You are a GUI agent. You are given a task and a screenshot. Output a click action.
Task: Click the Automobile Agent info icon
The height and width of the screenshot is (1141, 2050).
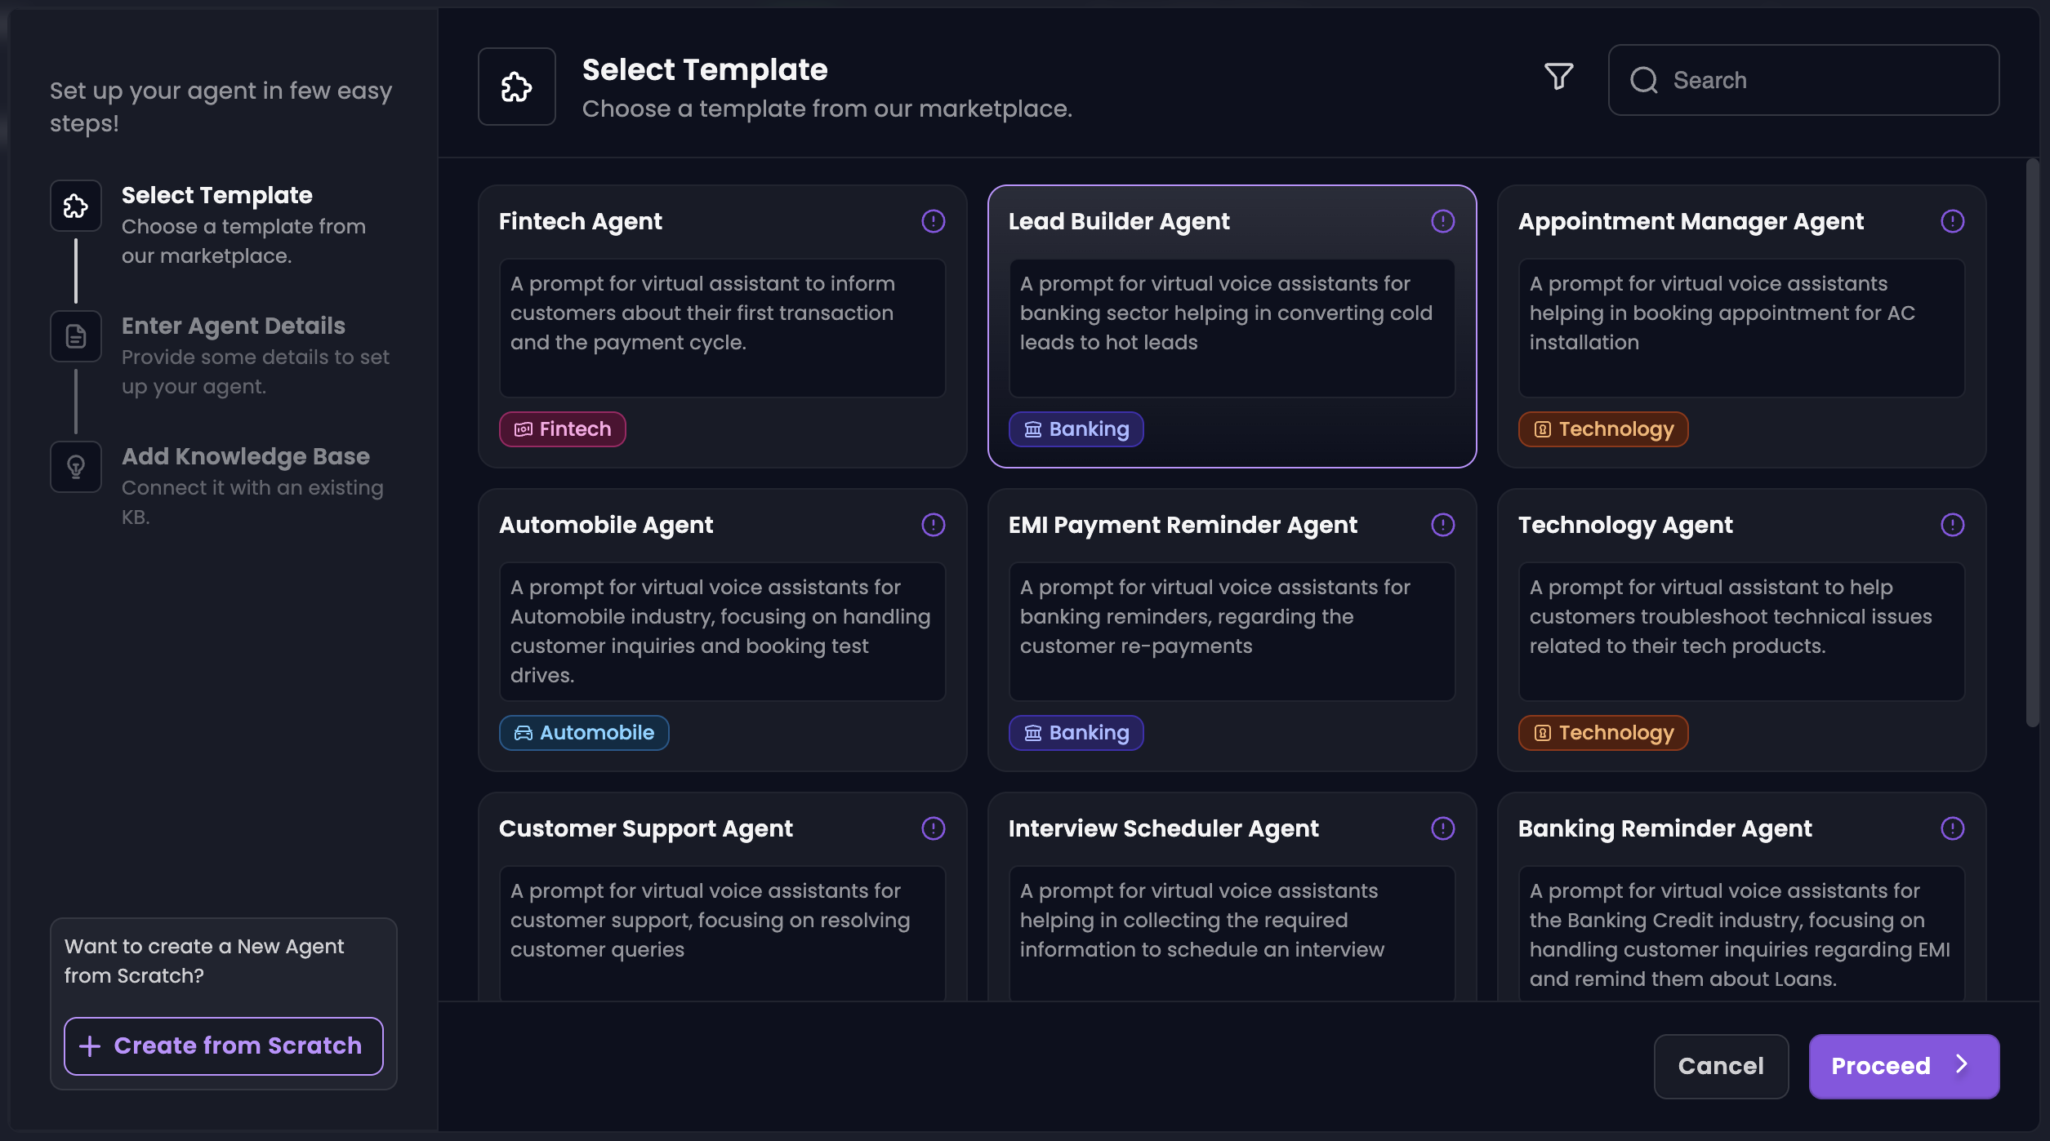933,525
